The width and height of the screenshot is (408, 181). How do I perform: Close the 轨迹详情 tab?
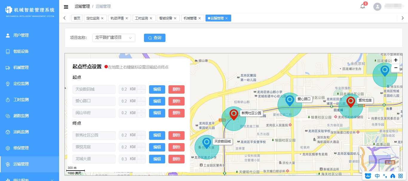126,18
